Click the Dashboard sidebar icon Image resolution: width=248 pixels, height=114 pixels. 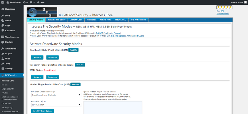(x=3, y=9)
